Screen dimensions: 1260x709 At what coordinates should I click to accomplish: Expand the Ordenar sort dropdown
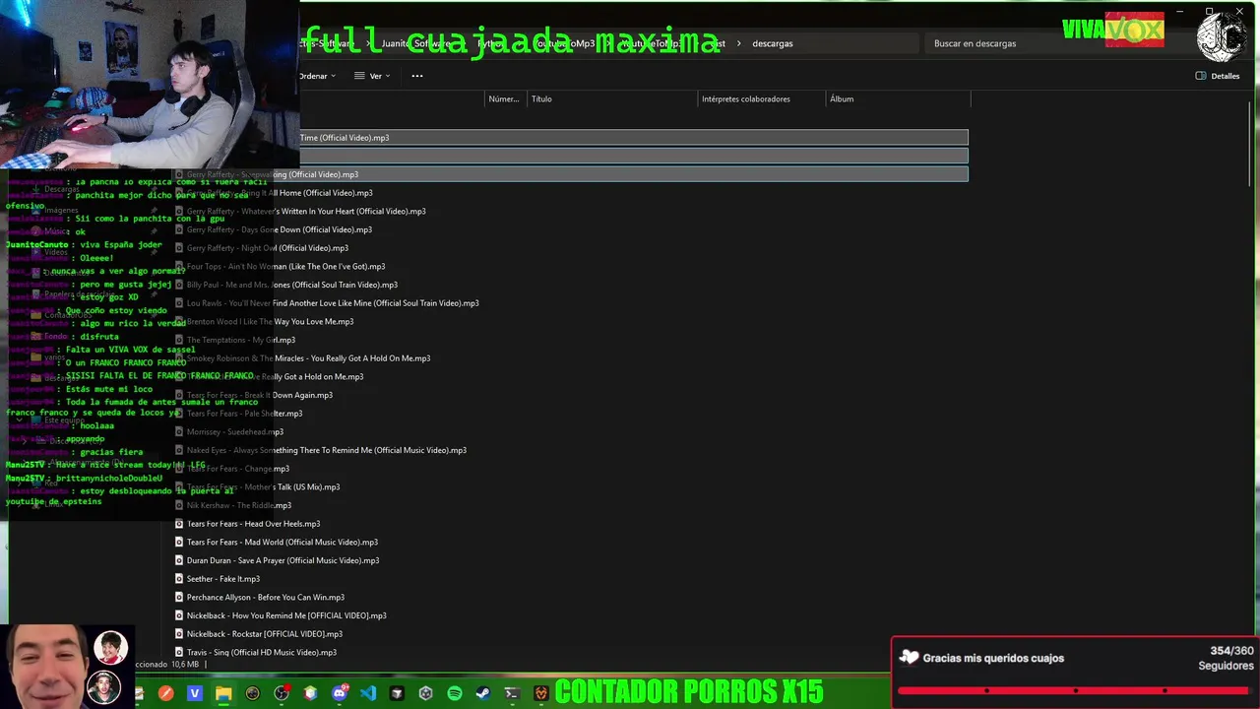click(317, 76)
